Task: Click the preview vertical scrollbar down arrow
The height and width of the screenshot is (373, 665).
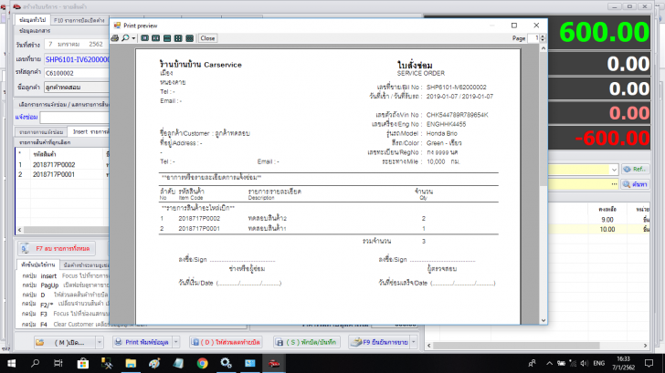Action: [x=544, y=320]
